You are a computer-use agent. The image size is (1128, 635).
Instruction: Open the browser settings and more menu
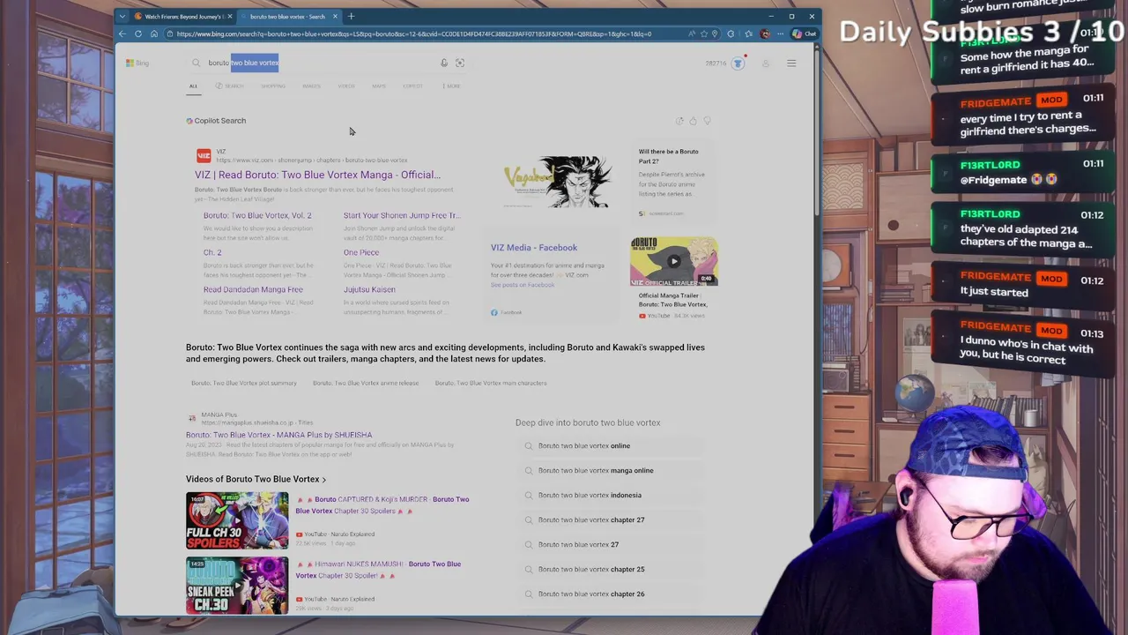pyautogui.click(x=780, y=34)
